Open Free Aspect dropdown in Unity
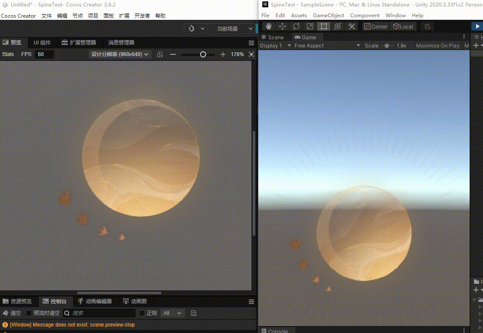This screenshot has height=333, width=483. coord(327,46)
